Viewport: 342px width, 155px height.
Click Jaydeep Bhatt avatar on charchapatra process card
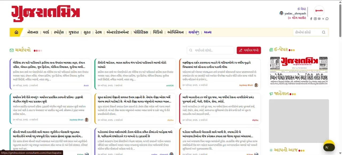point(87,120)
